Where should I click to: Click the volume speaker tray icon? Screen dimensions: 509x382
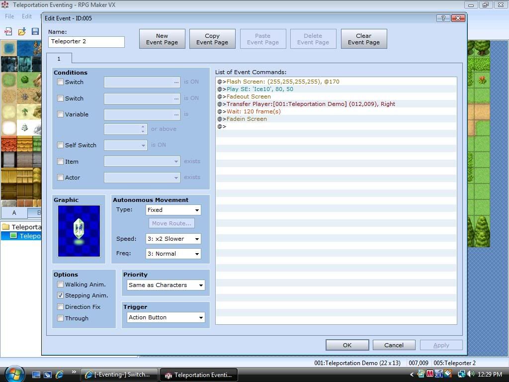pyautogui.click(x=470, y=374)
